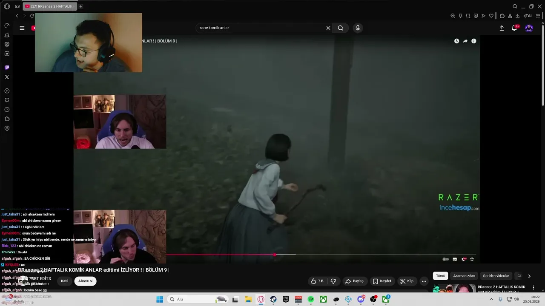Open GX Cleaner in sidebar

(7, 35)
